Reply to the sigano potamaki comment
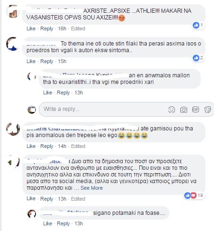The width and height of the screenshot is (214, 231). [x=63, y=223]
